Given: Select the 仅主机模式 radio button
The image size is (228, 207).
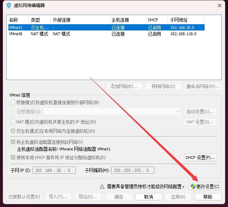Looking at the screenshot, I should click(13, 131).
